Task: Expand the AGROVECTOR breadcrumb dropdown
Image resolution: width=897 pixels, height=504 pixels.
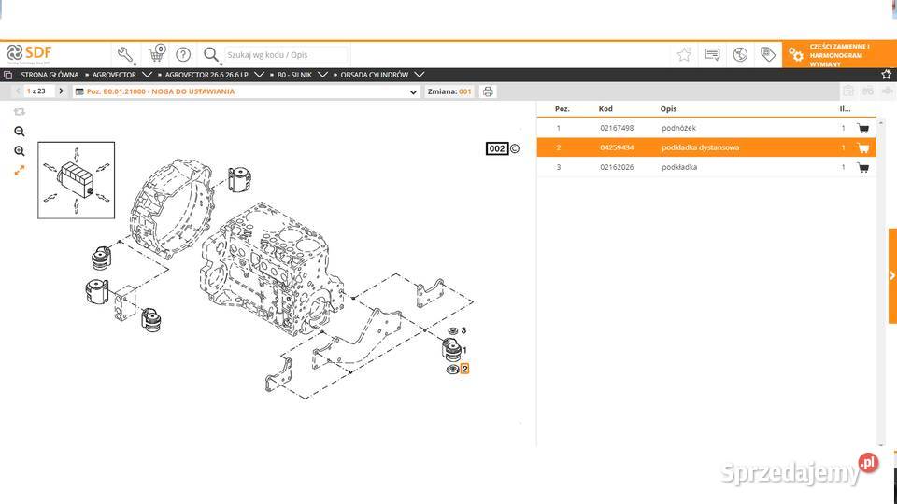Action: [x=147, y=74]
